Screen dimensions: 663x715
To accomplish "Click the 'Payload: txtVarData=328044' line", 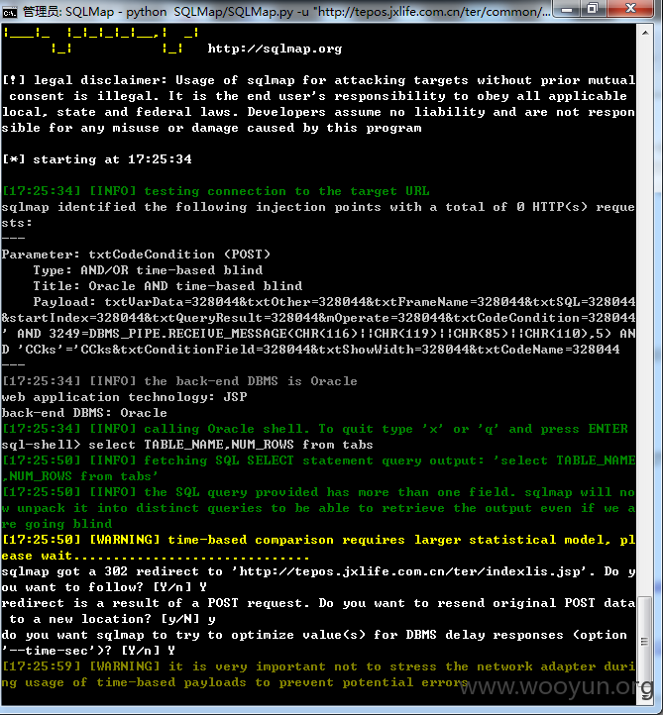I will [334, 302].
